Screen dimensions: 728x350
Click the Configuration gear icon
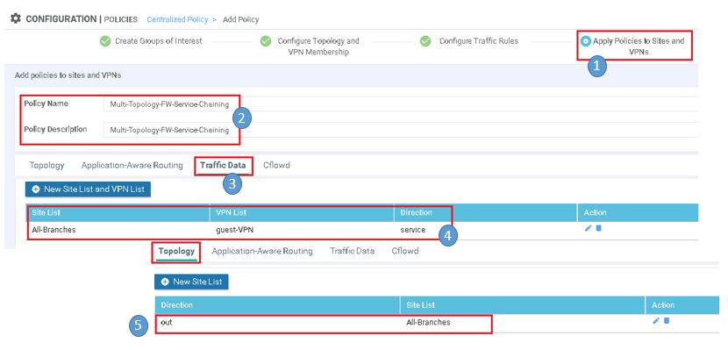point(16,19)
